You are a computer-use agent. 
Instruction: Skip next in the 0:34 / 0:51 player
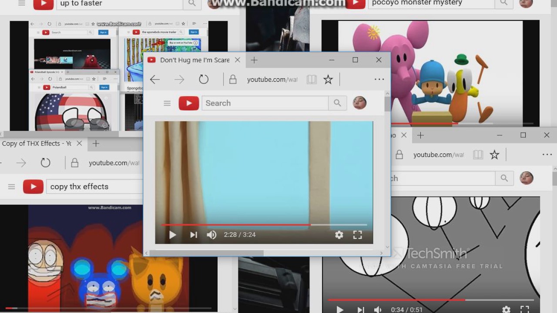coord(360,310)
